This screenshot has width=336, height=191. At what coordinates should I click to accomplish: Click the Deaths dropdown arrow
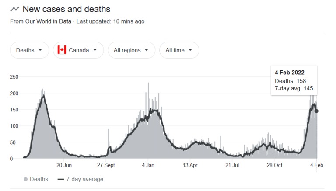pos(40,50)
